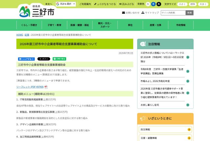
Task: Click the pencil icon for ふりがなをつける
Action: (95, 4)
